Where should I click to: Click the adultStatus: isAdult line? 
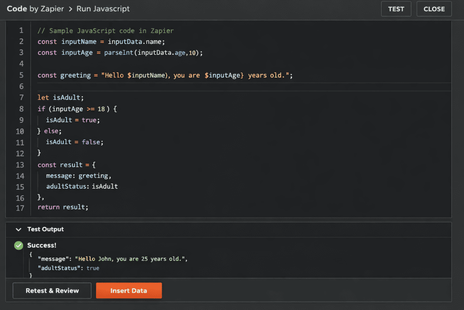coord(82,187)
